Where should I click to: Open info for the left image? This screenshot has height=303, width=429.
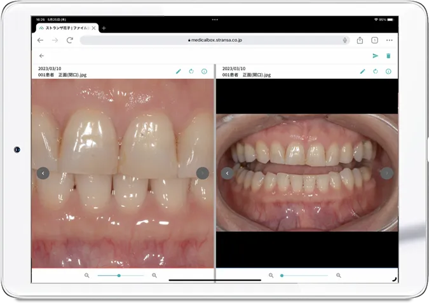point(204,71)
